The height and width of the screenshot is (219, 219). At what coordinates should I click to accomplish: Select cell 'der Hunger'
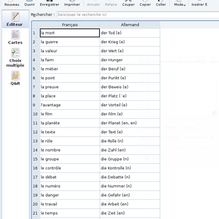130,60
